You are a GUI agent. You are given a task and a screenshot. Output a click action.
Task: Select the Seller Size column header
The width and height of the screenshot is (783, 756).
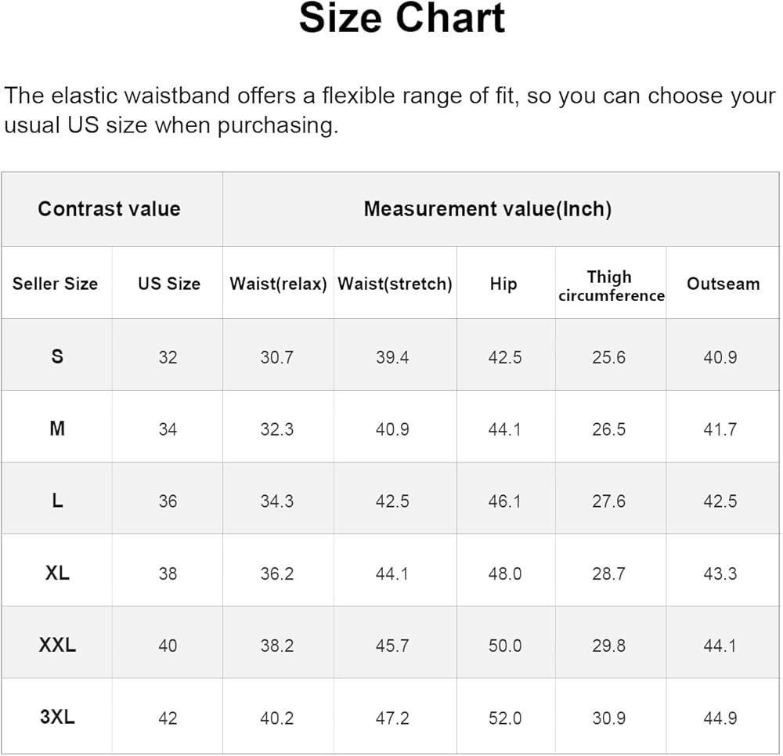pyautogui.click(x=55, y=284)
